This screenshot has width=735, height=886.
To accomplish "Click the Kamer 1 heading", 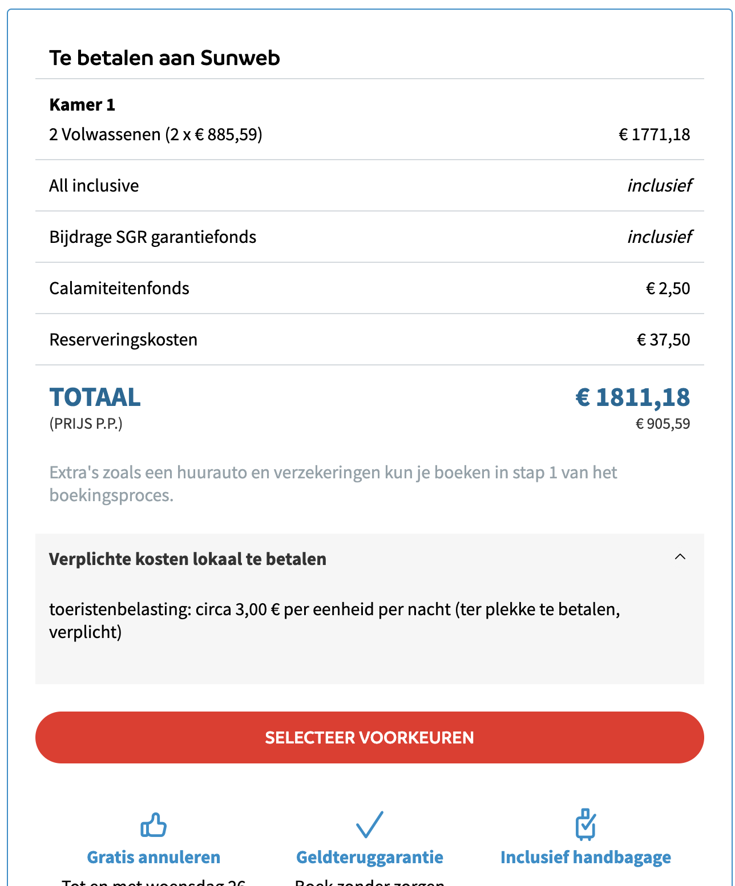I will click(82, 105).
